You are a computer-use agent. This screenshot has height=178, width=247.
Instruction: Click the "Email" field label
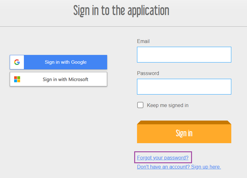click(x=143, y=41)
